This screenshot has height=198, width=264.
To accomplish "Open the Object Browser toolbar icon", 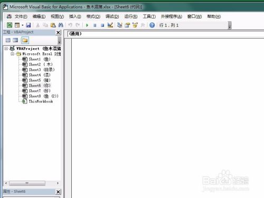I will pyautogui.click(x=135, y=25).
